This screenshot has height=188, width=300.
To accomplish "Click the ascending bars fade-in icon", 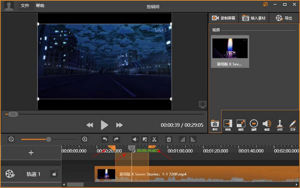I will 182,139.
